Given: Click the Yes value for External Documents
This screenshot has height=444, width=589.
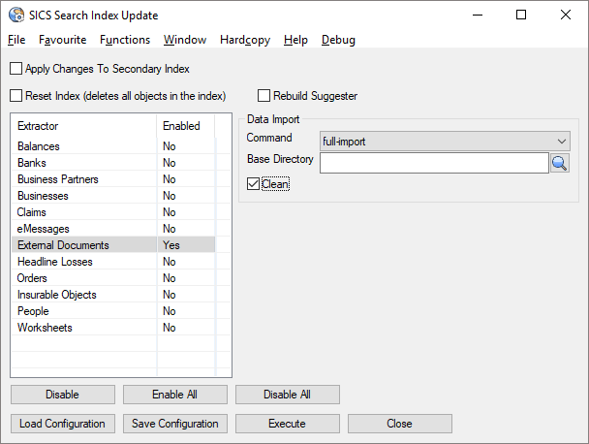Looking at the screenshot, I should 171,245.
